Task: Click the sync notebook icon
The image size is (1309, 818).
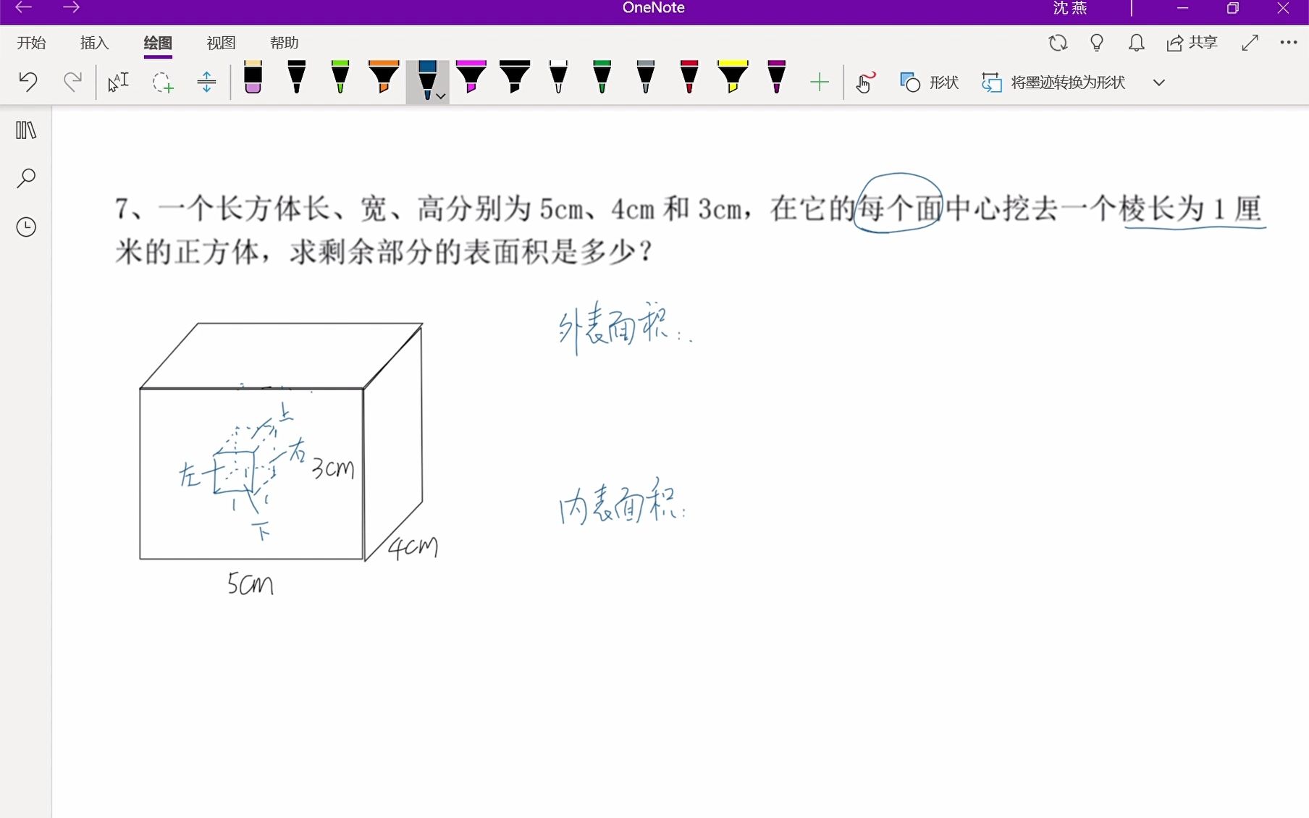Action: pyautogui.click(x=1058, y=43)
